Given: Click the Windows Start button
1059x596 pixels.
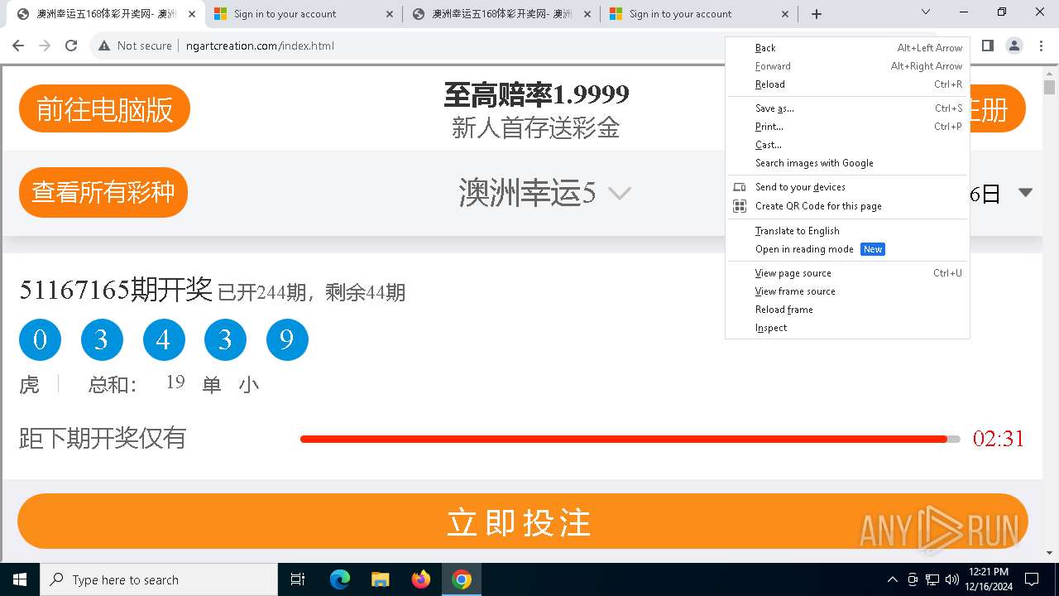Looking at the screenshot, I should pyautogui.click(x=20, y=579).
